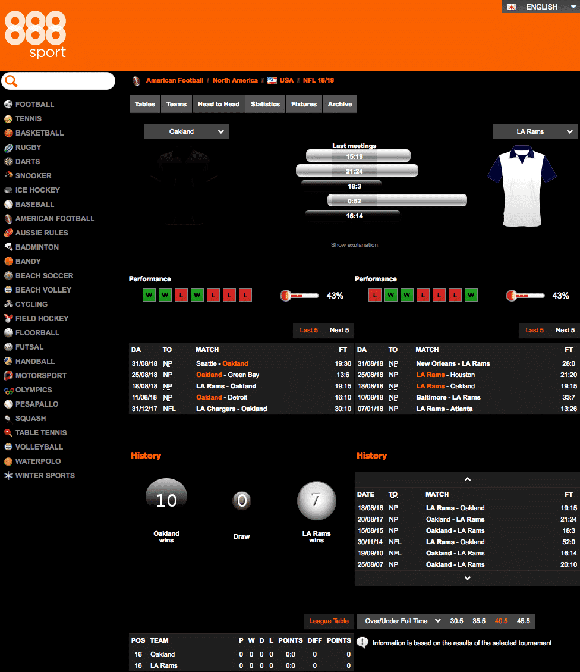Expand history list with down chevron
The height and width of the screenshot is (672, 580).
tap(468, 578)
